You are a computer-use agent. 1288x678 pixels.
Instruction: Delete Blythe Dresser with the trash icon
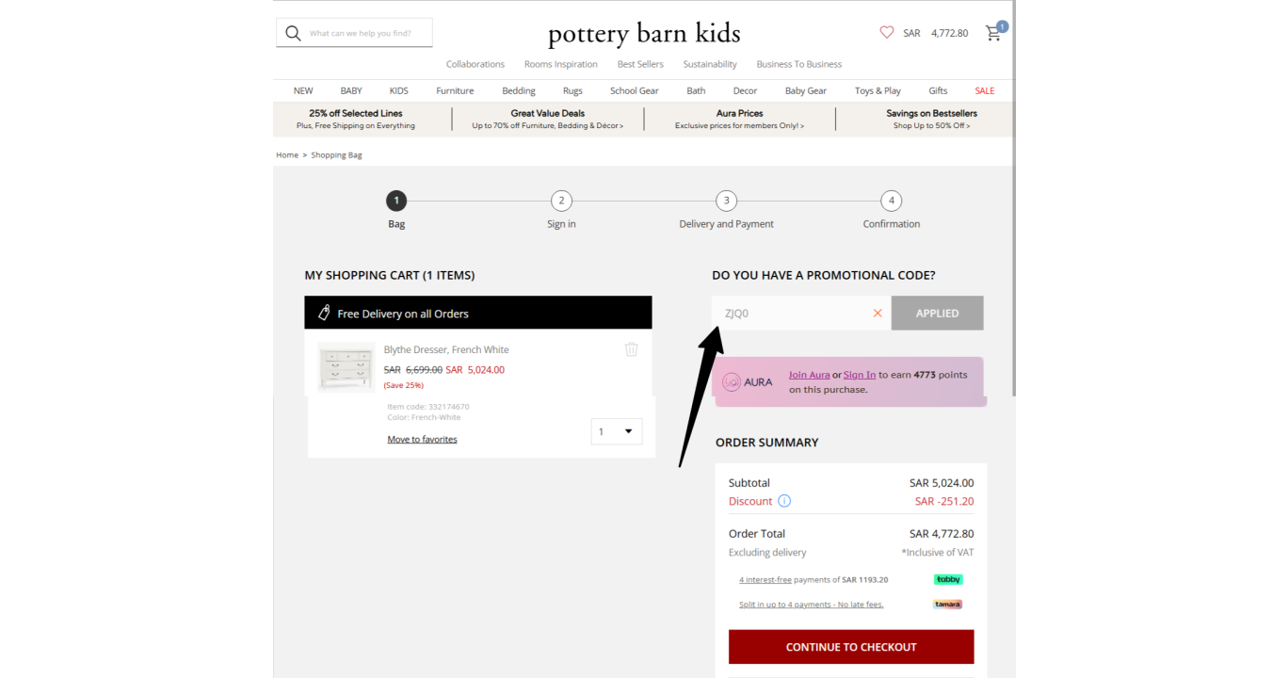coord(632,349)
